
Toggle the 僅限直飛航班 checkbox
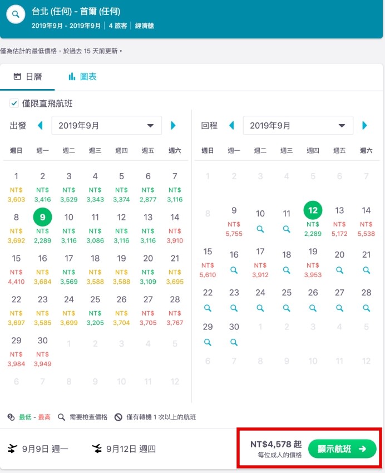click(x=14, y=103)
